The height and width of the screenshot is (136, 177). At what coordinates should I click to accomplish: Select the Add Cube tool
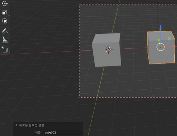pyautogui.click(x=5, y=50)
